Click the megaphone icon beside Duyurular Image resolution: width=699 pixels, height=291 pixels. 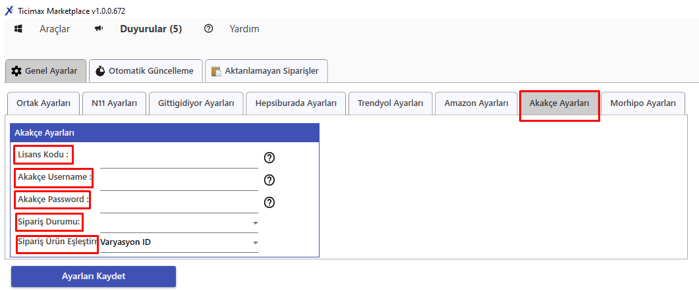pos(99,29)
